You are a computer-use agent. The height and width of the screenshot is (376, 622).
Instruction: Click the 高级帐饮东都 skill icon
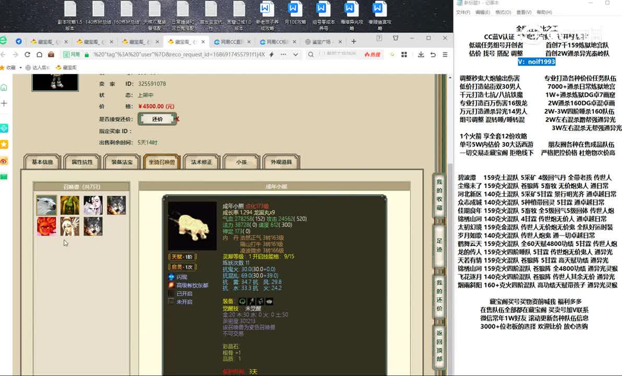point(171,285)
